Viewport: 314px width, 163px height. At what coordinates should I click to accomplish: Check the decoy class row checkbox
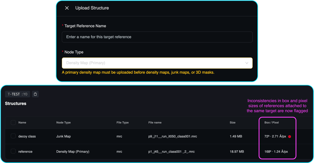[13, 136]
